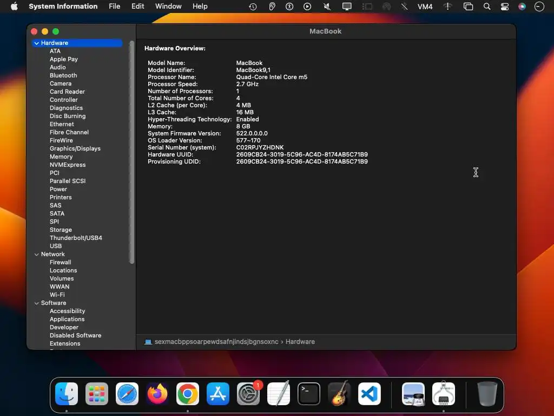Screen dimensions: 554x416
Task: Open the Window menu
Action: click(x=168, y=6)
